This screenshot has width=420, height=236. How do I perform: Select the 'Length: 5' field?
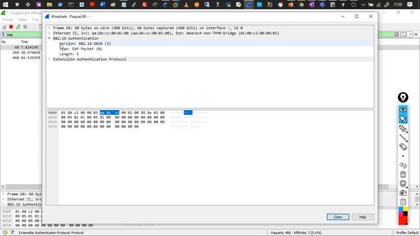click(69, 54)
